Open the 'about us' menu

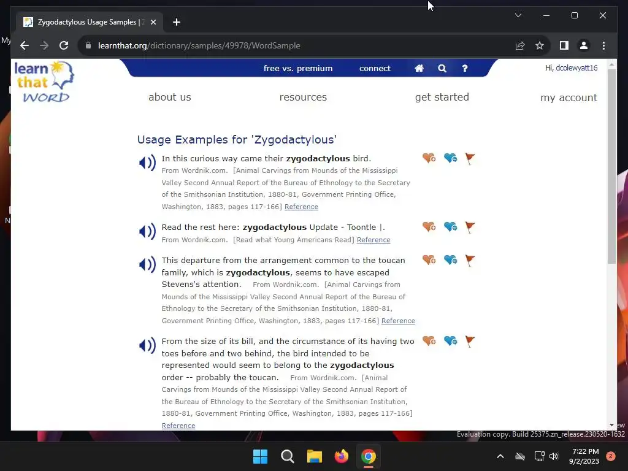pos(170,97)
